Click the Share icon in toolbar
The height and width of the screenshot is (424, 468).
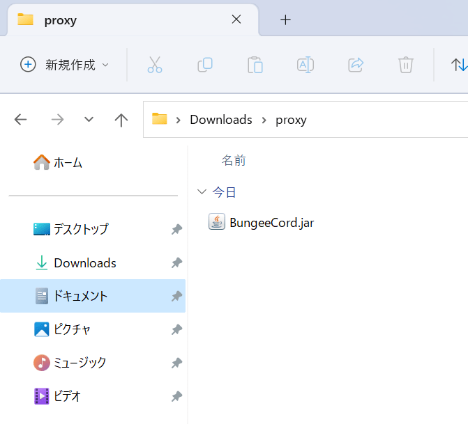pyautogui.click(x=356, y=65)
